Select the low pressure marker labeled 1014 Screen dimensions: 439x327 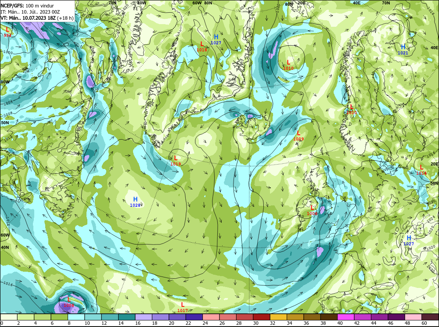pyautogui.click(x=421, y=170)
